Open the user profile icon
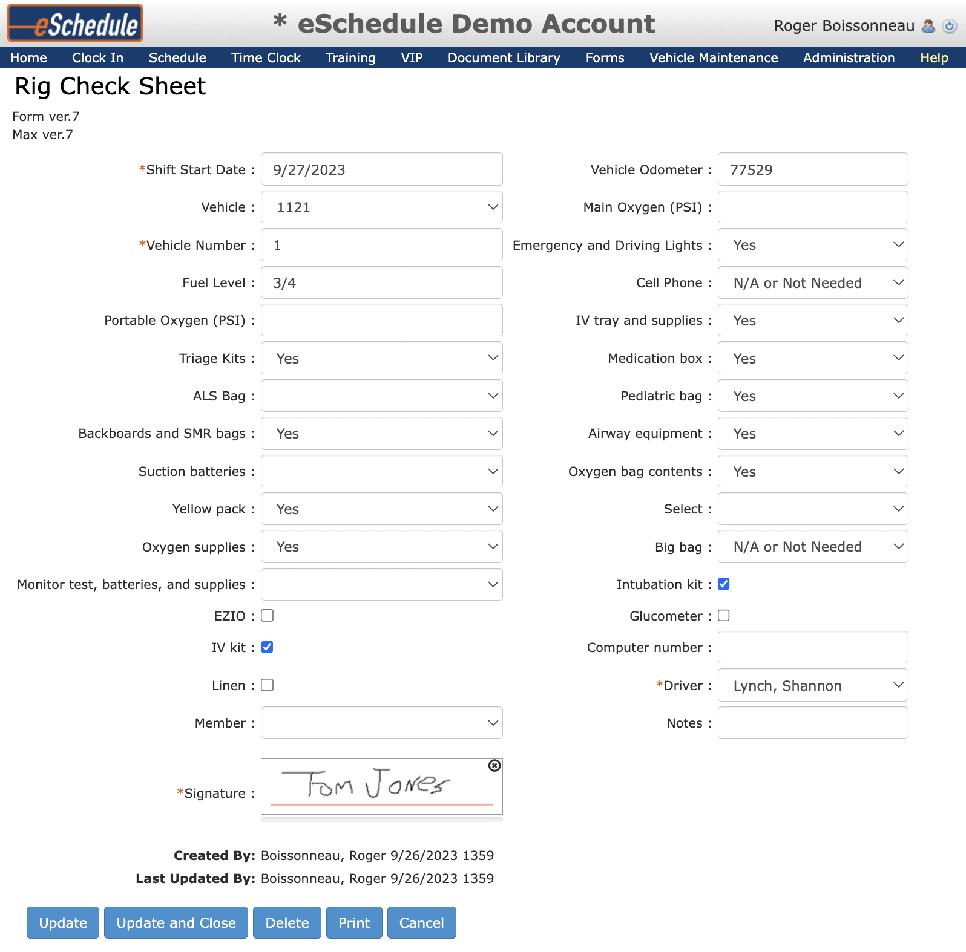Image resolution: width=966 pixels, height=952 pixels. coord(928,26)
